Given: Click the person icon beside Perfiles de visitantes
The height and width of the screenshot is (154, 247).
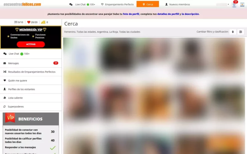Looking at the screenshot, I should tap(5, 89).
